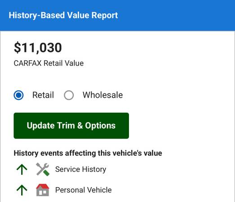This screenshot has height=202, width=235.
Task: Click History events affecting this vehicle's value heading
Action: (88, 153)
